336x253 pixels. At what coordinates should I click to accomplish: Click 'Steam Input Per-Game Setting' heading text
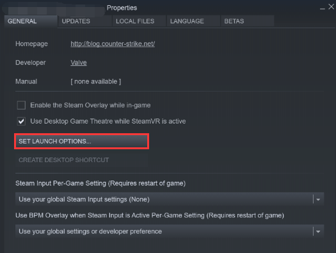100,183
